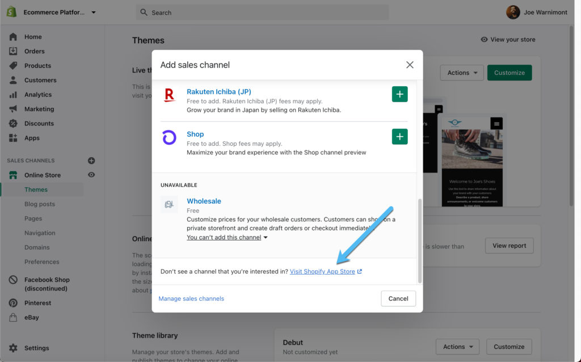
Task: Open the Debut theme Actions dropdown
Action: 458,347
